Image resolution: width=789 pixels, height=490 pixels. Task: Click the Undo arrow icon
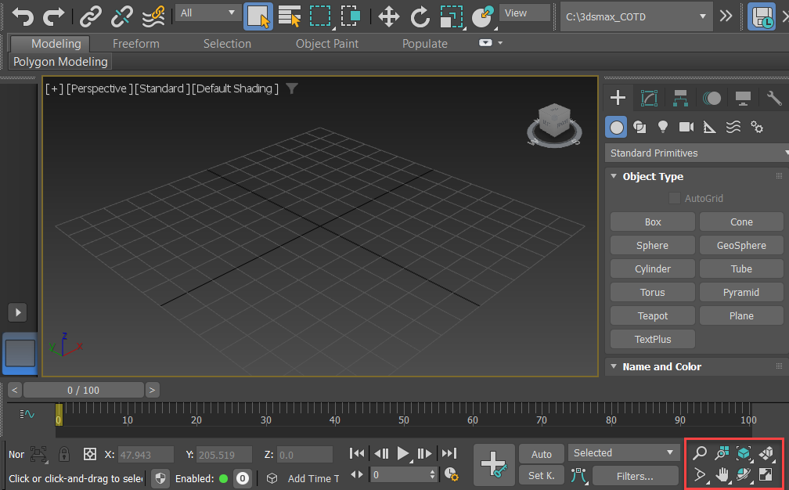(23, 15)
